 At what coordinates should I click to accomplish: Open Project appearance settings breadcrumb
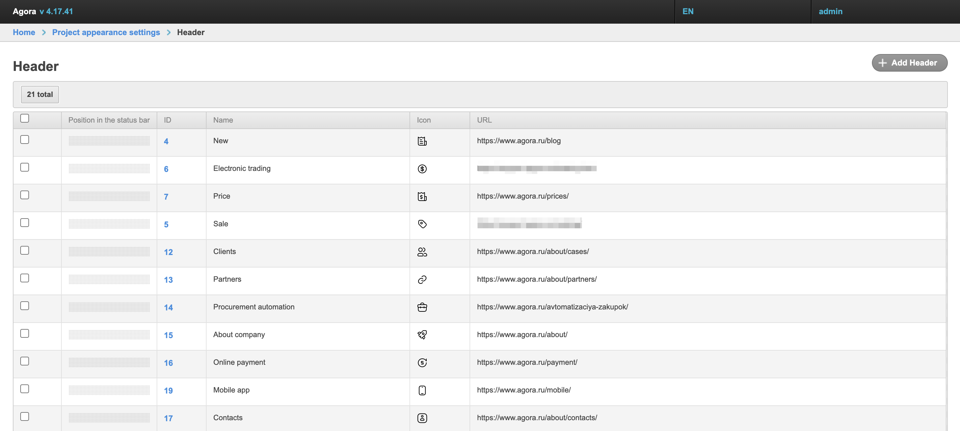[106, 32]
